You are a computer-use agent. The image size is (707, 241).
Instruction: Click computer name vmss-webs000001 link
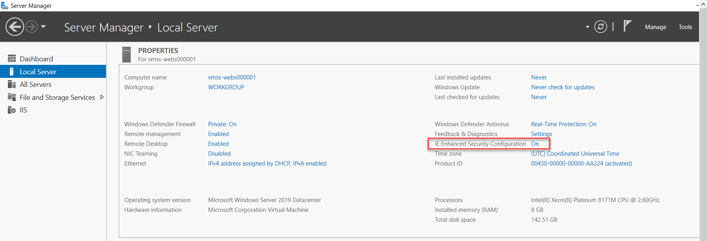[232, 77]
